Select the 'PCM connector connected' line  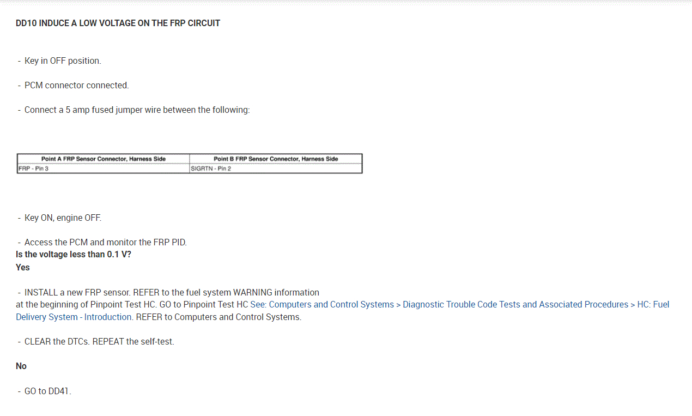click(x=76, y=85)
